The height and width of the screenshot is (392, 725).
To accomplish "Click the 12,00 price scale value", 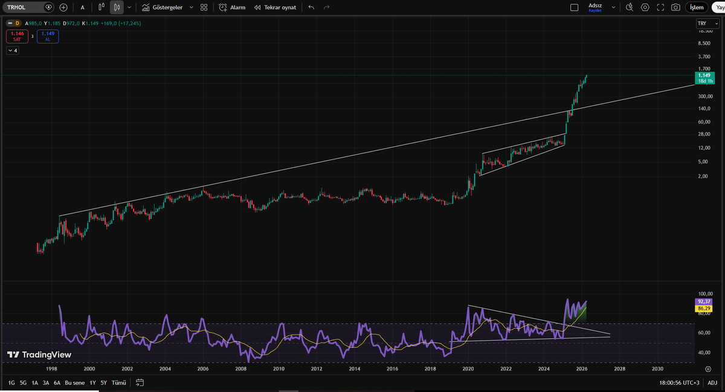I will pyautogui.click(x=704, y=148).
